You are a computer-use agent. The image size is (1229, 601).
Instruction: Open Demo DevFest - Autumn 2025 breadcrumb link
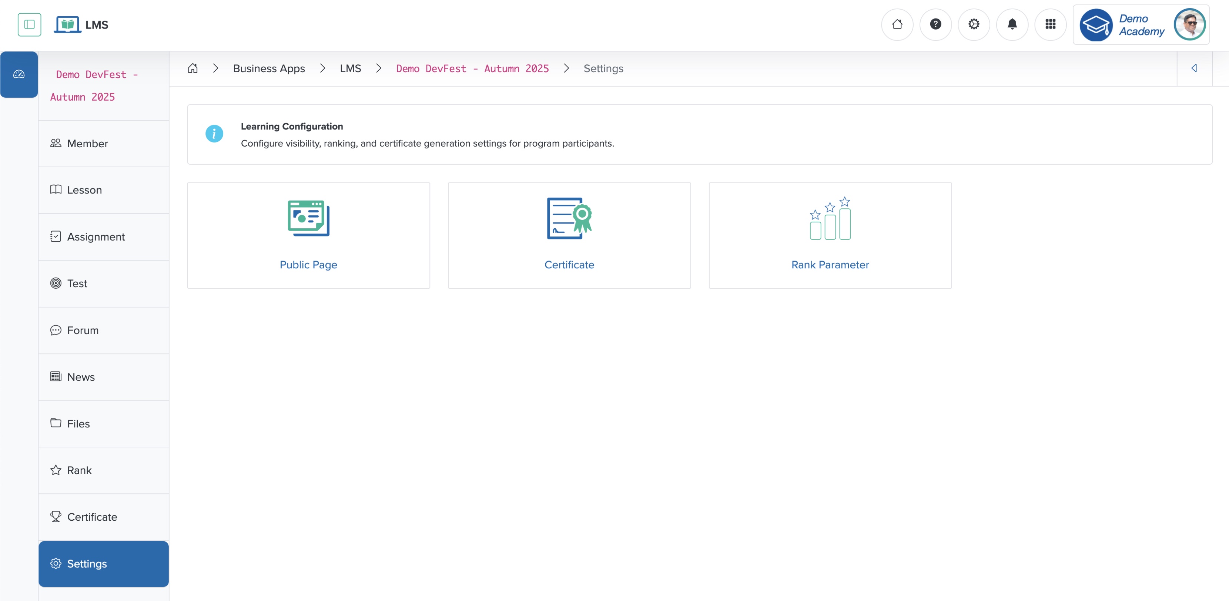pyautogui.click(x=472, y=68)
